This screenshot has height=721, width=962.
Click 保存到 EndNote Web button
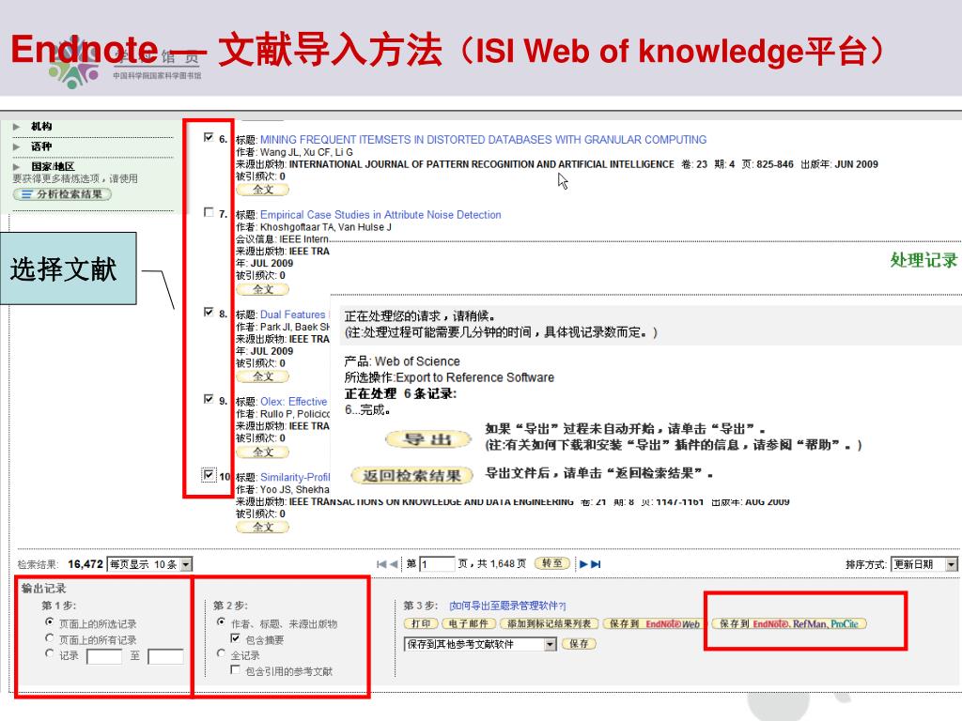pos(652,624)
